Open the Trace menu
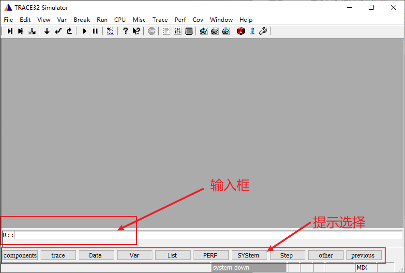Viewport: 405px width, 273px height. (160, 20)
